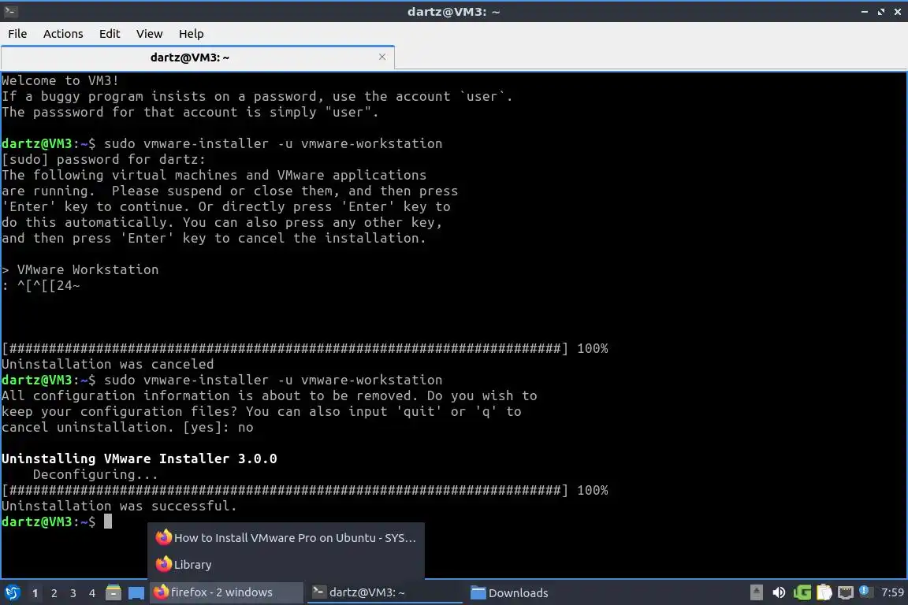
Task: Click the terminal icon in the title bar
Action: pos(10,11)
